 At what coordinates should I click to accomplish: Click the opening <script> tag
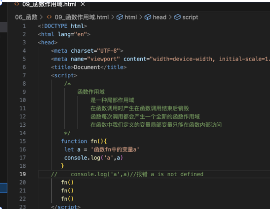(x=64, y=75)
